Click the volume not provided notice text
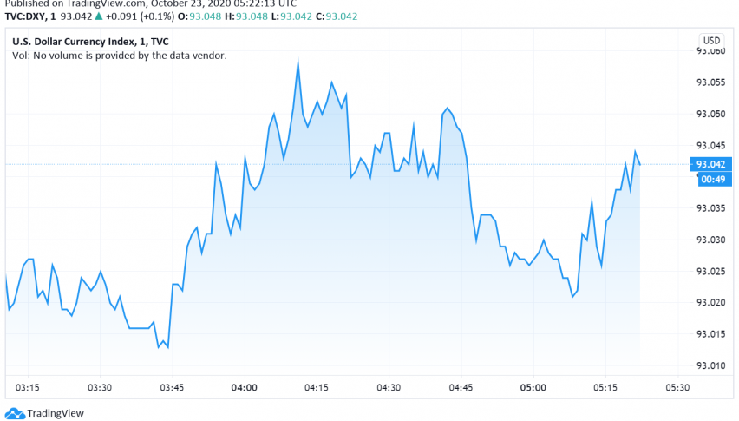The image size is (739, 421). tap(119, 56)
